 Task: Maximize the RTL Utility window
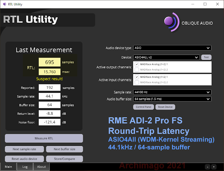[x=205, y=4]
